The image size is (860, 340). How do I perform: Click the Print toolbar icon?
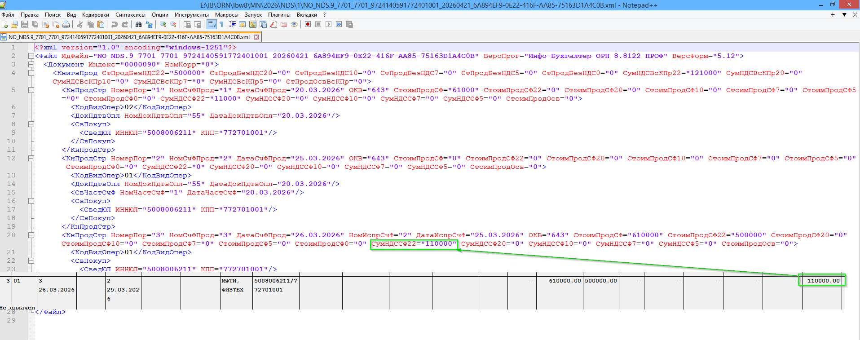(66, 24)
